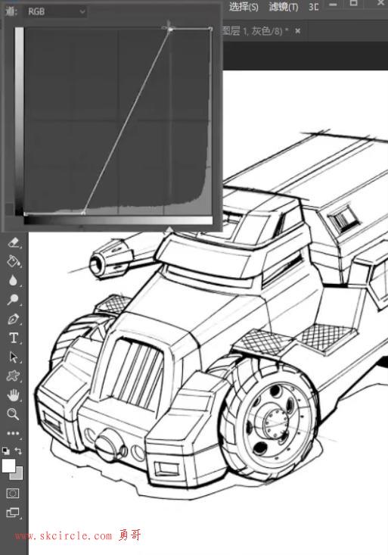Select the Dodge tool
388x555 pixels.
[x=13, y=299]
